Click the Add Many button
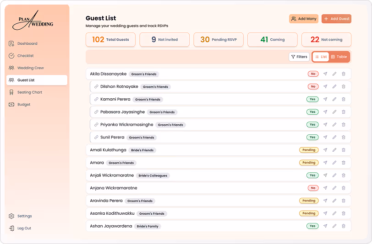The width and height of the screenshot is (372, 244). click(304, 19)
